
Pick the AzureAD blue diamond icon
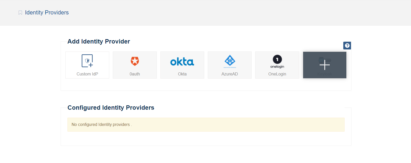point(230,60)
